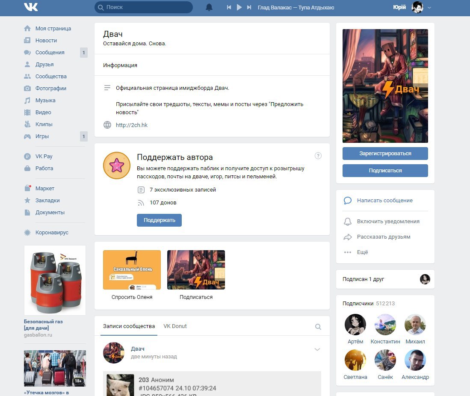The image size is (470, 396).
Task: Click the blue Подписаться button
Action: [x=385, y=171]
